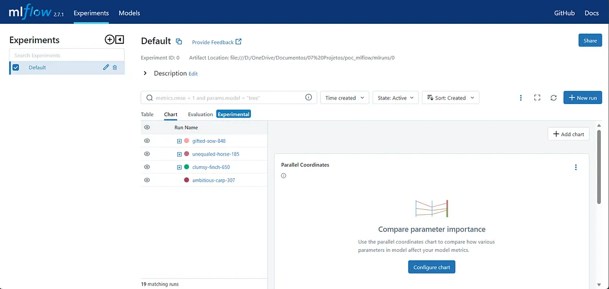Refresh the runs list
This screenshot has height=289, width=609.
(x=554, y=98)
